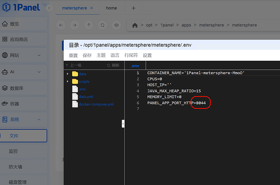Toggle hidden files eye icon
280x185 pixels.
point(116,25)
